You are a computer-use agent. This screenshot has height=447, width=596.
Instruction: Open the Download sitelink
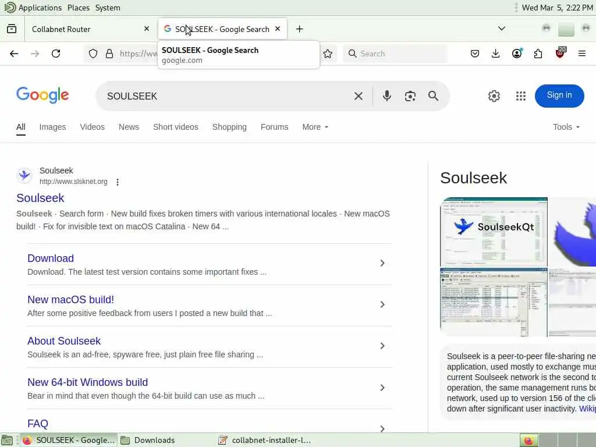click(x=51, y=258)
